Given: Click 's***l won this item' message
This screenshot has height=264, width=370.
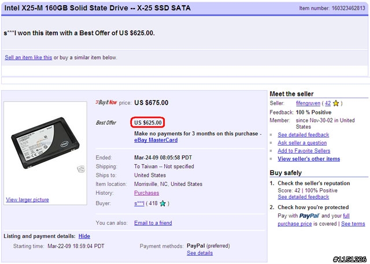Looking at the screenshot, I should click(79, 33).
